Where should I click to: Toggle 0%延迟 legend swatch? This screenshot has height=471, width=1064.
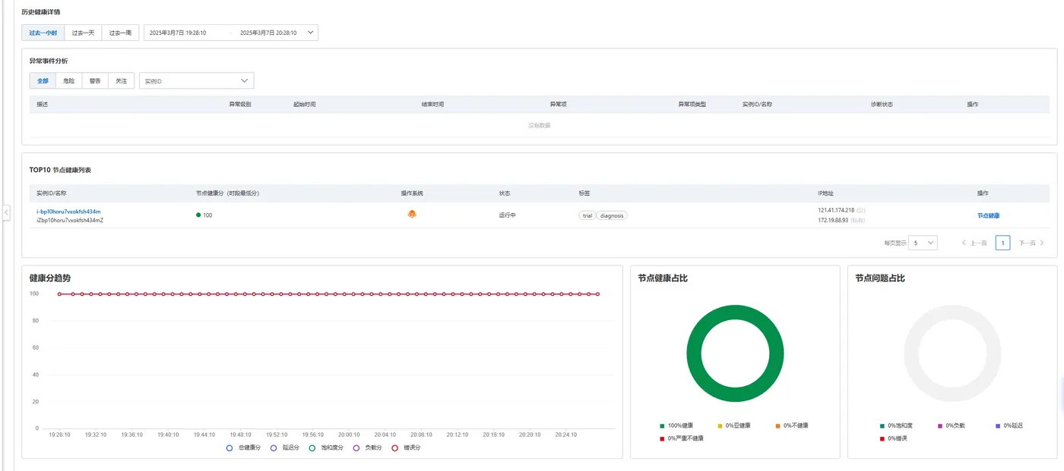click(997, 425)
